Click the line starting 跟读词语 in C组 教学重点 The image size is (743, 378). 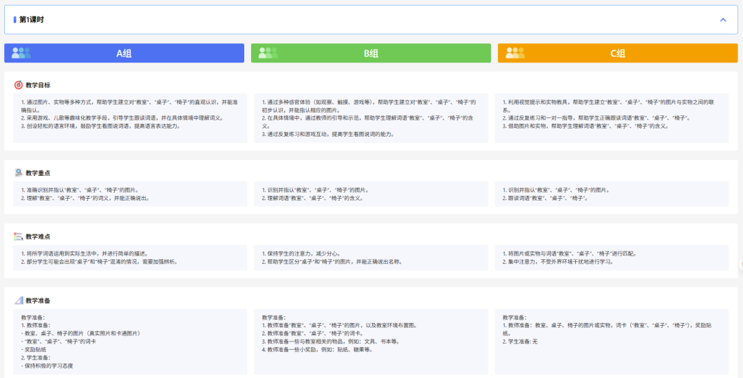coord(545,198)
